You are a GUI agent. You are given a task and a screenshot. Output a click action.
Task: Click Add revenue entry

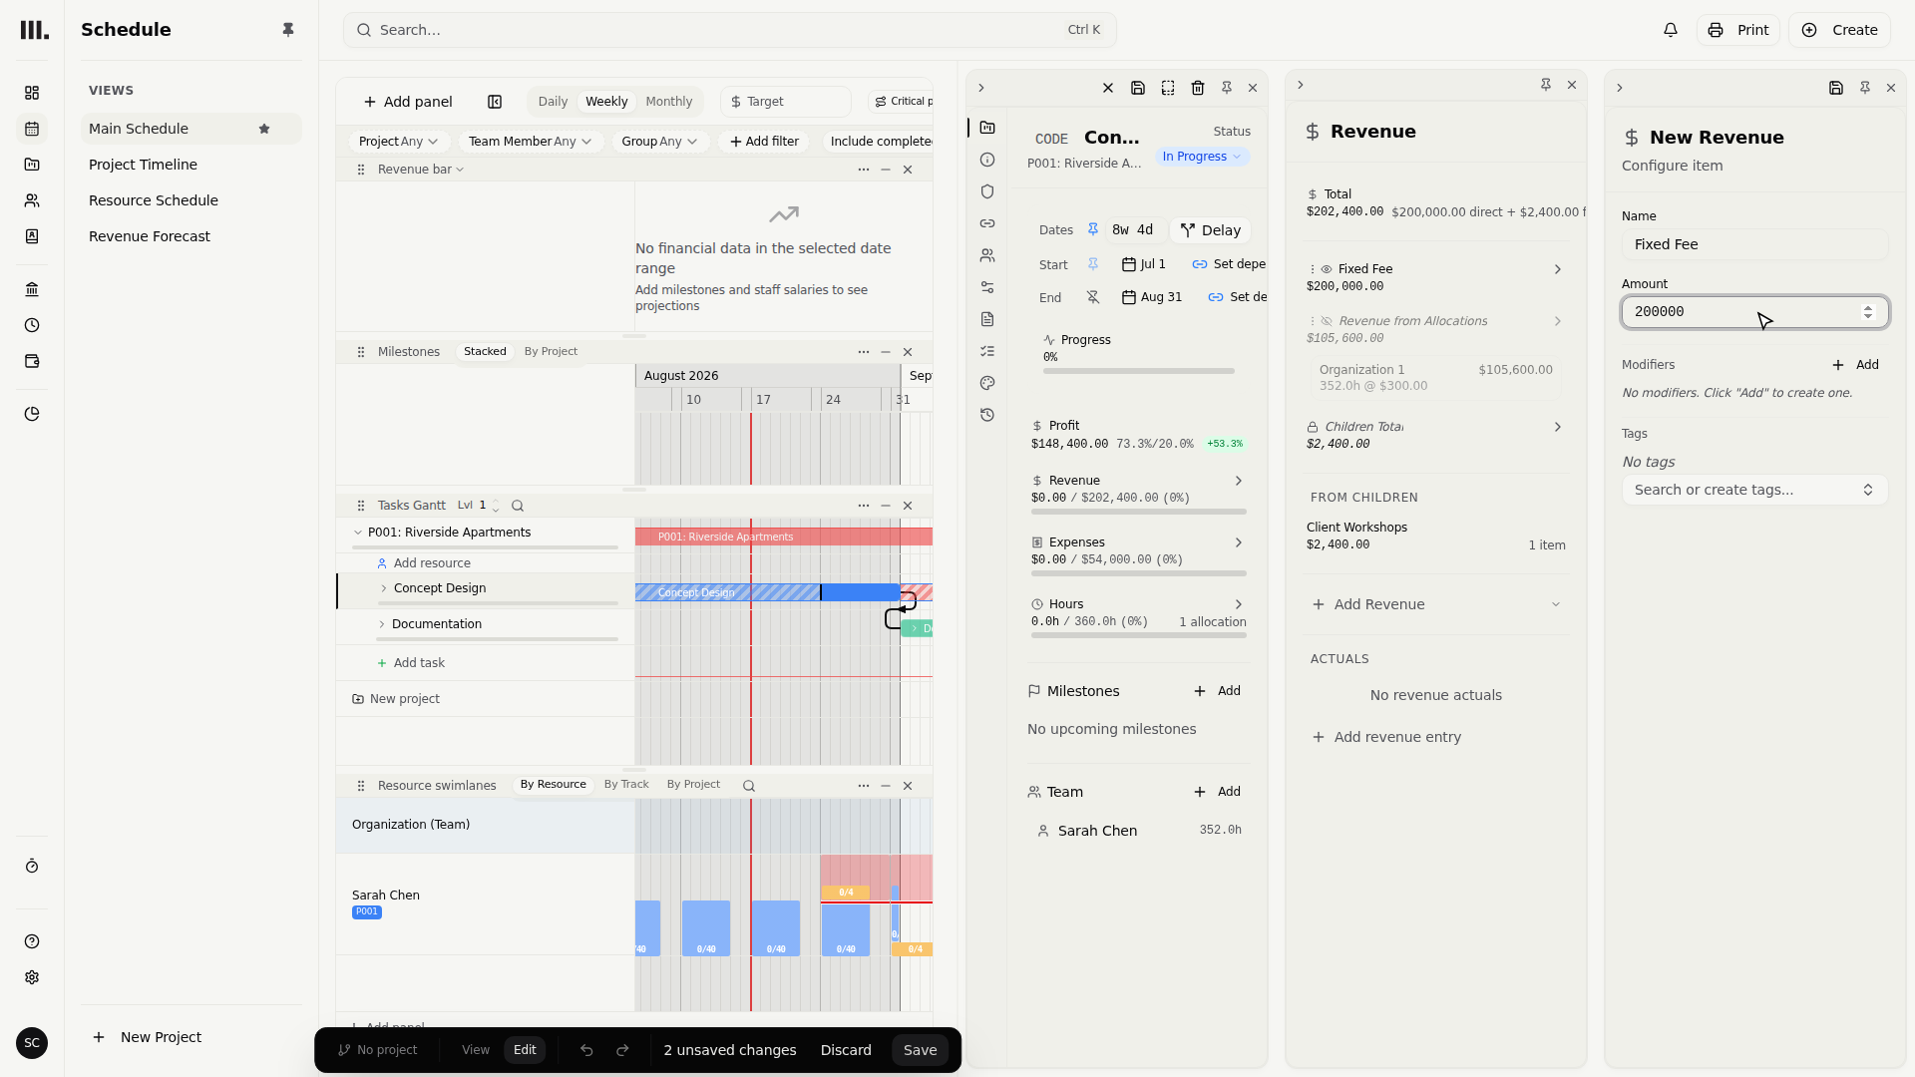(x=1386, y=737)
